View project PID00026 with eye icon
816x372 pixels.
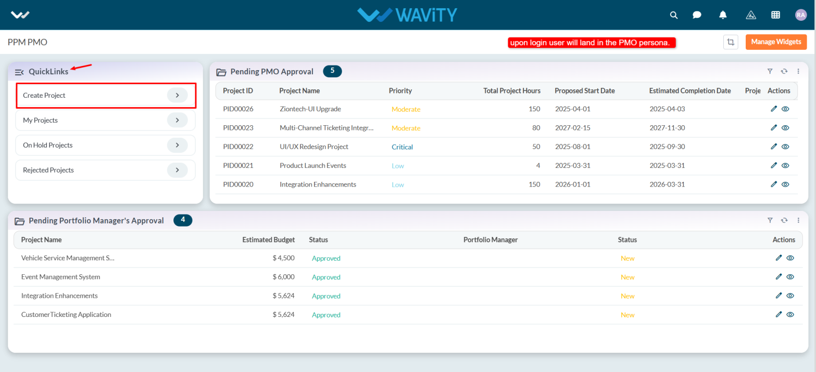coord(785,109)
